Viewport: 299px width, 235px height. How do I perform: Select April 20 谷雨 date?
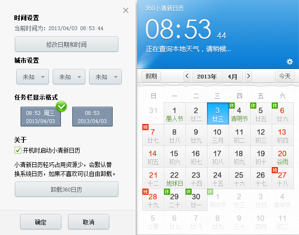282,157
